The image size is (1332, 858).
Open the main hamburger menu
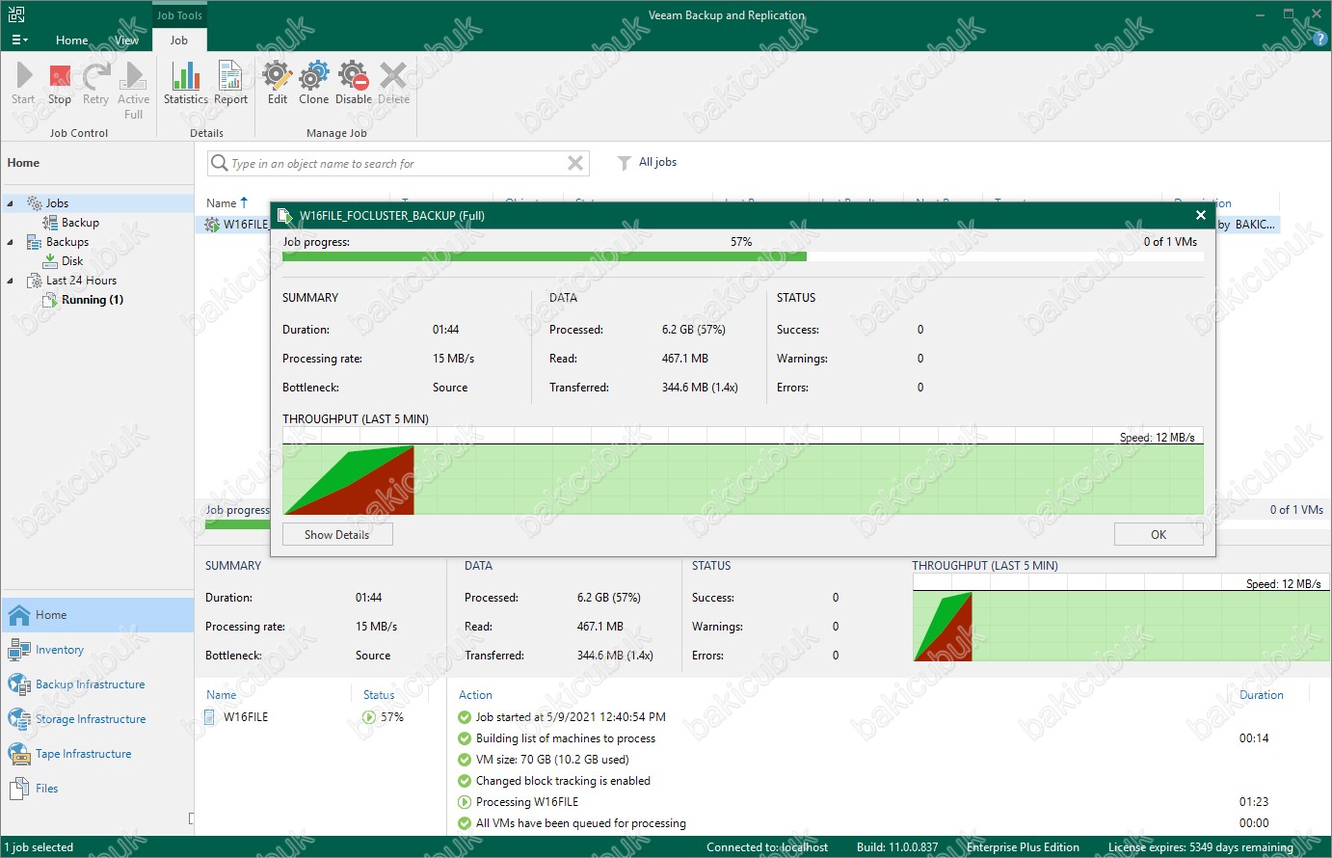pyautogui.click(x=19, y=40)
